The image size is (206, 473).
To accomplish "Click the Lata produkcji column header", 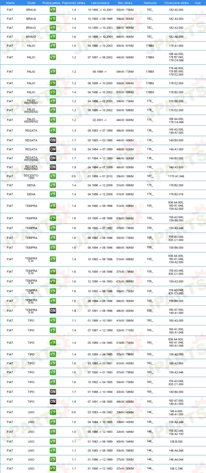I will click(x=100, y=3).
